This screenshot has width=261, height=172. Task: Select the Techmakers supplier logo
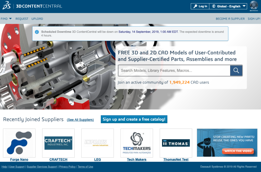(137, 143)
